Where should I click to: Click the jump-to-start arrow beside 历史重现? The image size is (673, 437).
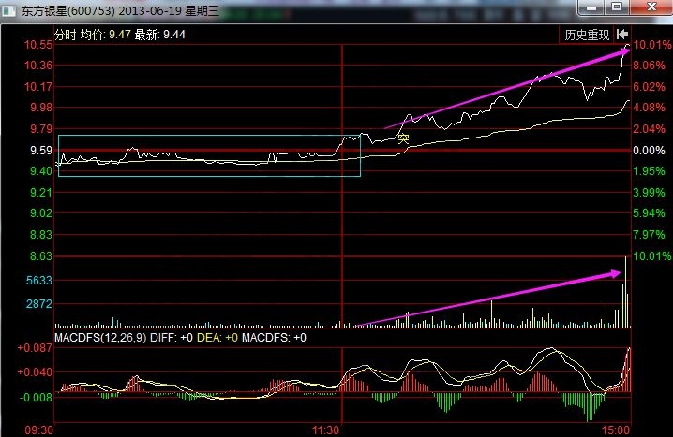point(622,35)
